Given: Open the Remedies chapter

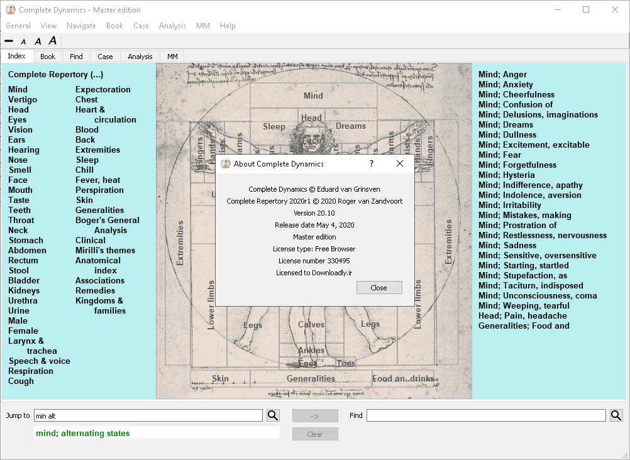Looking at the screenshot, I should 95,290.
